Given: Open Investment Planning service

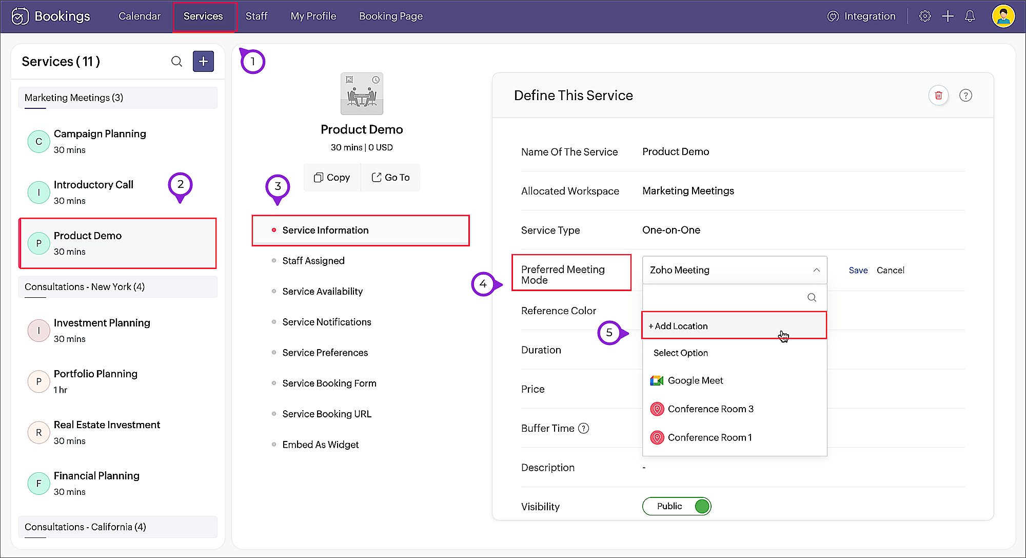Looking at the screenshot, I should click(117, 331).
